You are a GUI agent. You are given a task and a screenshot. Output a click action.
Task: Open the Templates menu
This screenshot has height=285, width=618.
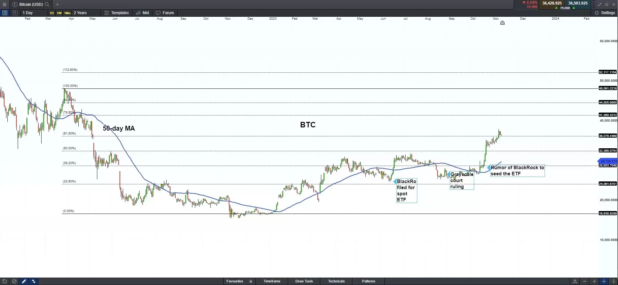click(x=117, y=13)
